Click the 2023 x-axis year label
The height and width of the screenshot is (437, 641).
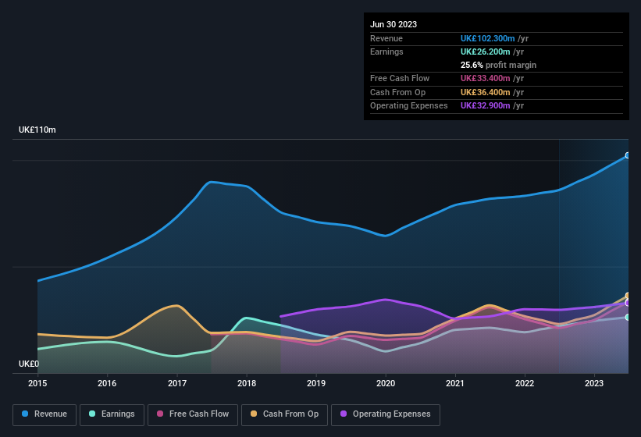594,383
